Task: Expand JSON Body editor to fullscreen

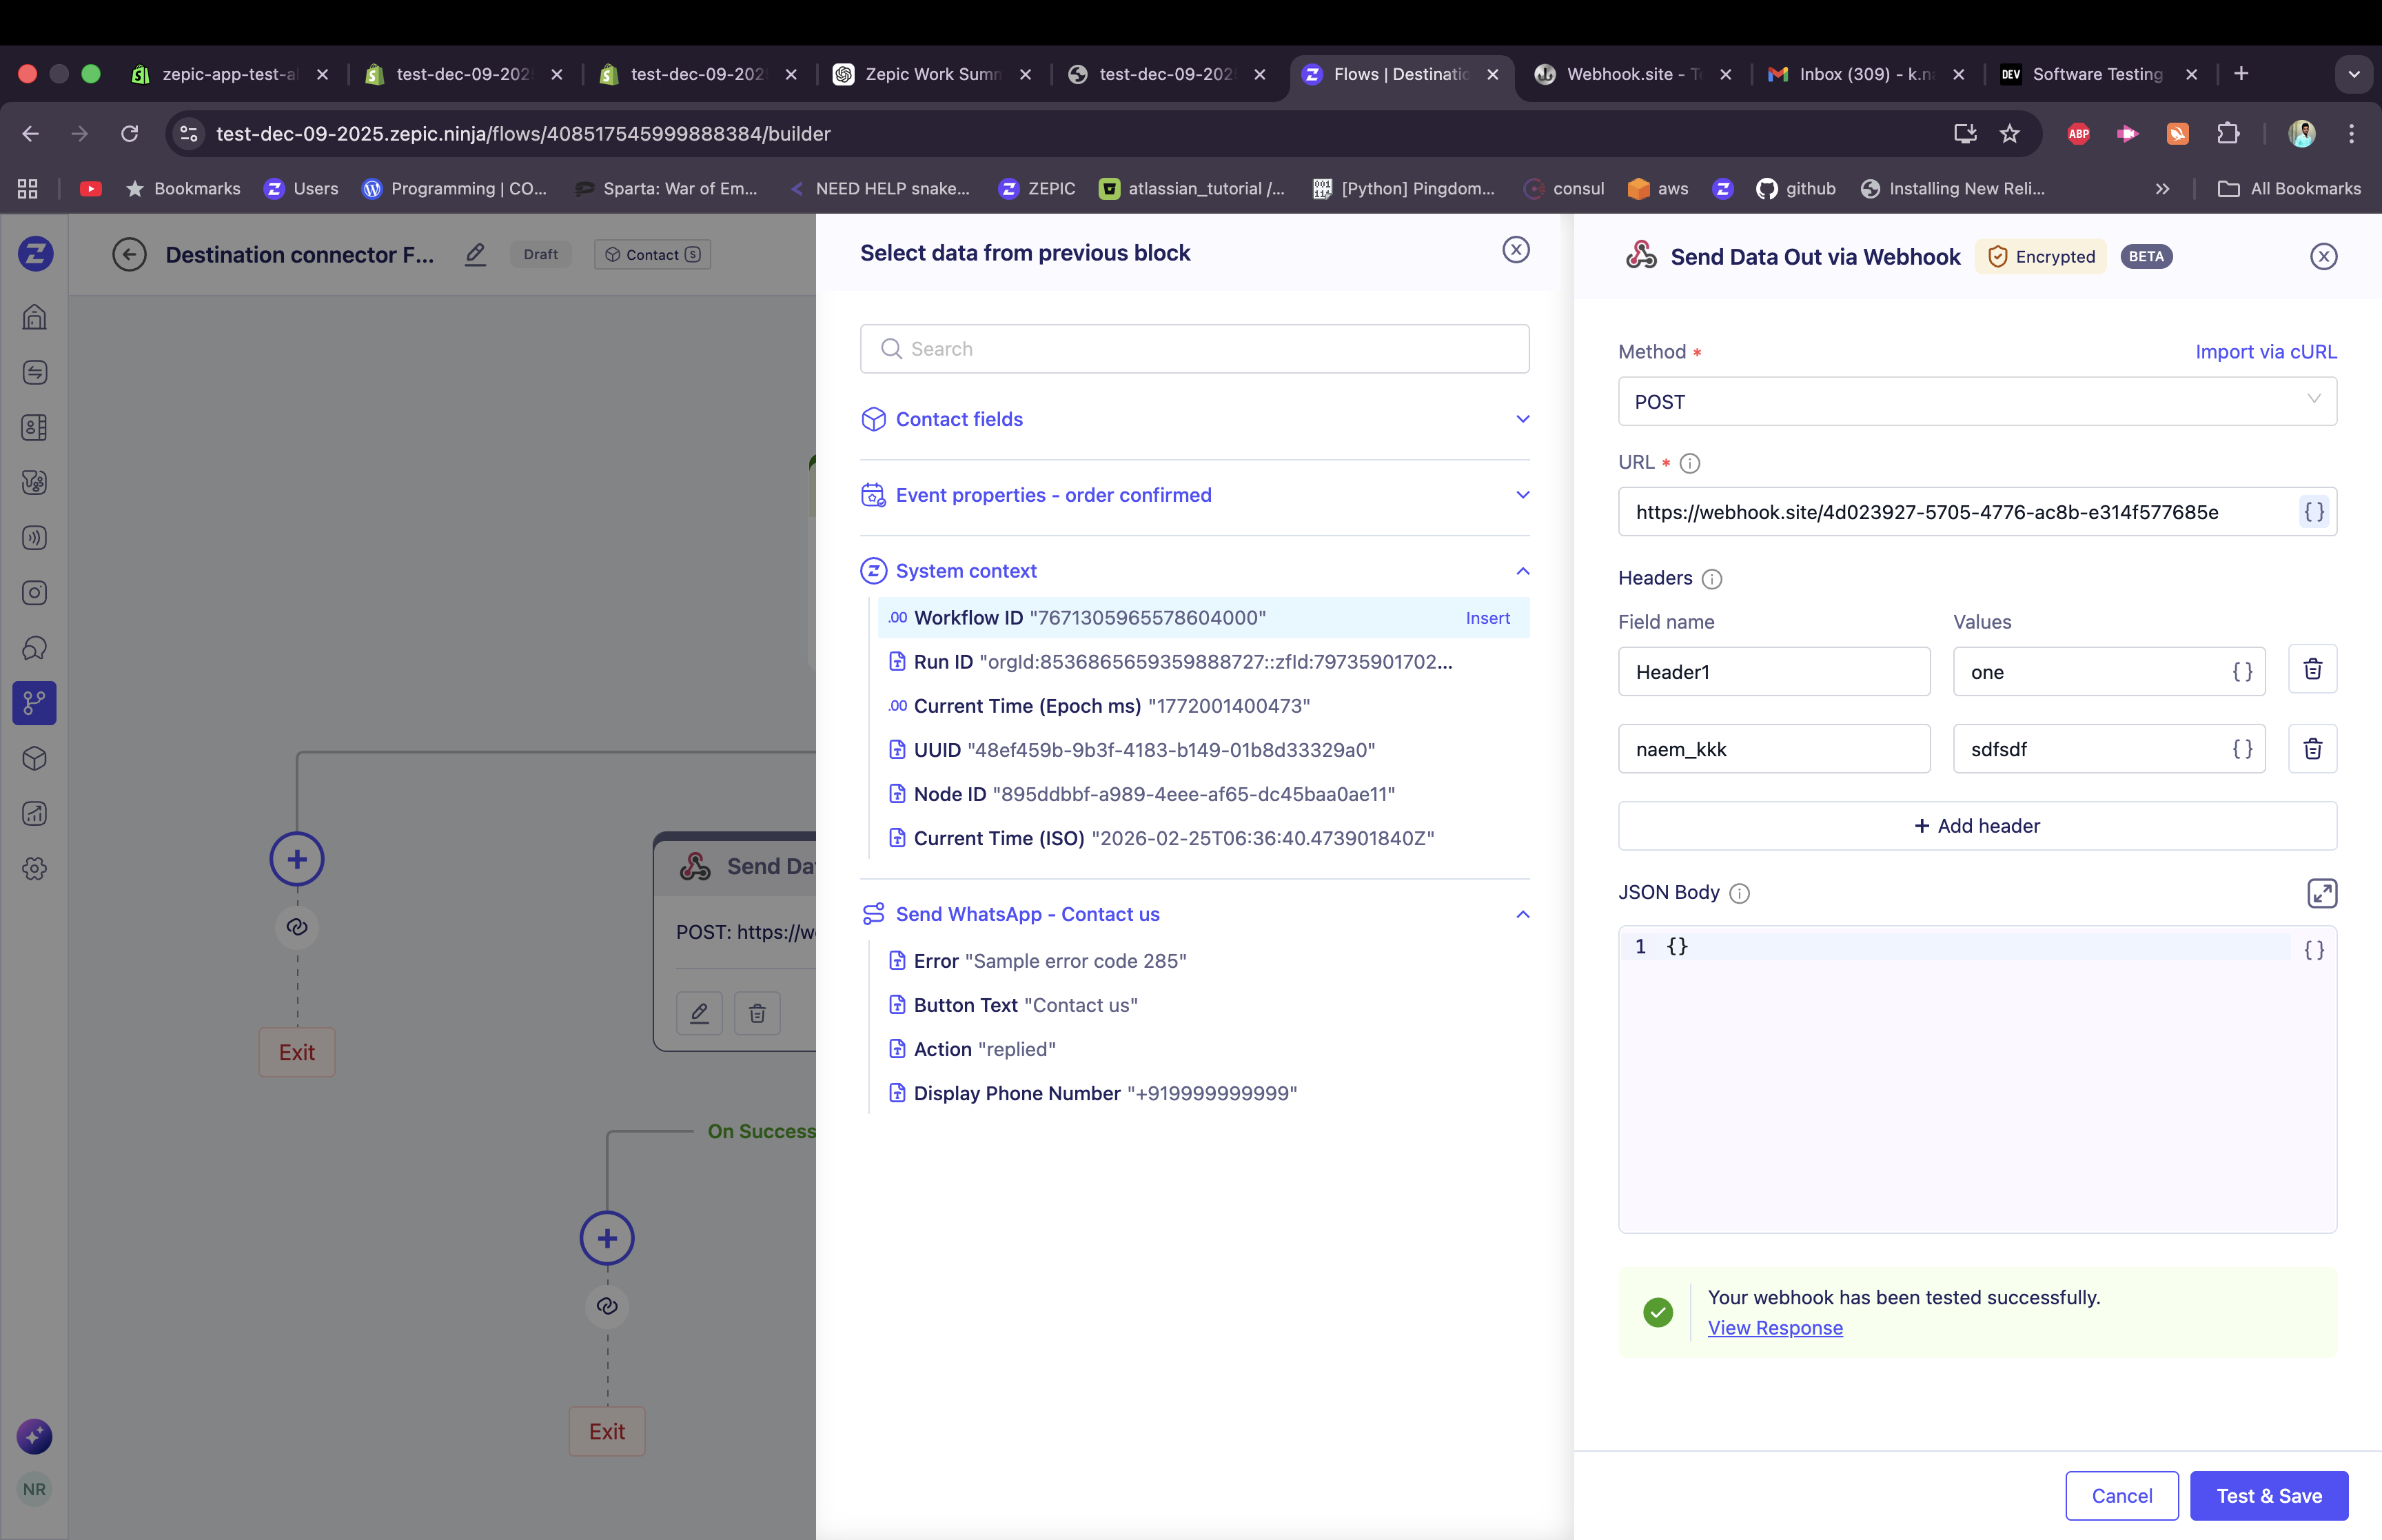Action: [x=2321, y=893]
